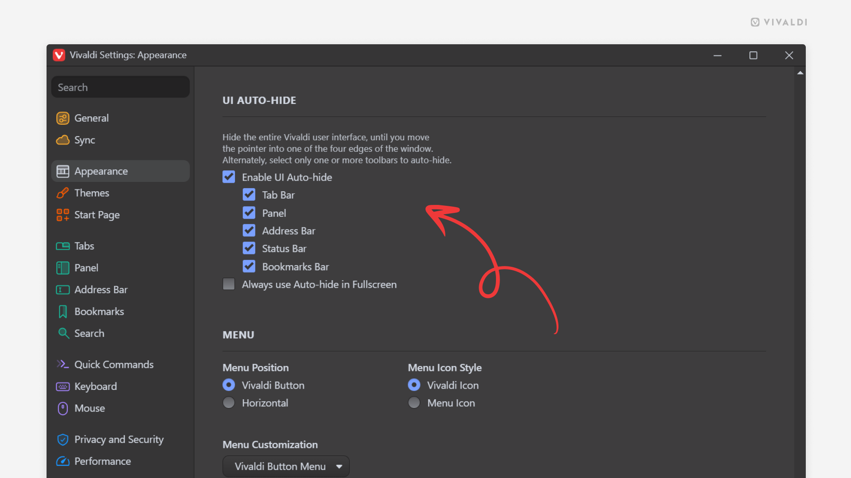The image size is (851, 478).
Task: Open Tabs settings section
Action: 121,246
